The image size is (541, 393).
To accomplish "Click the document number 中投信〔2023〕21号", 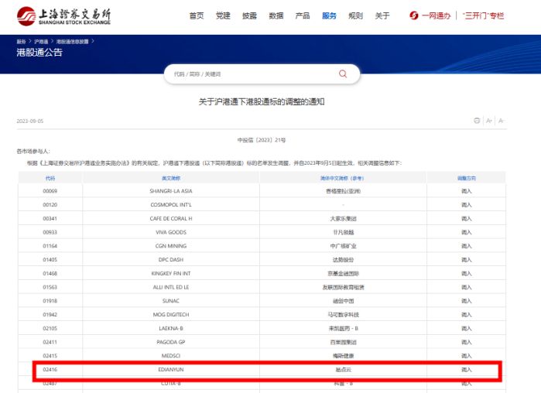I will pos(262,140).
